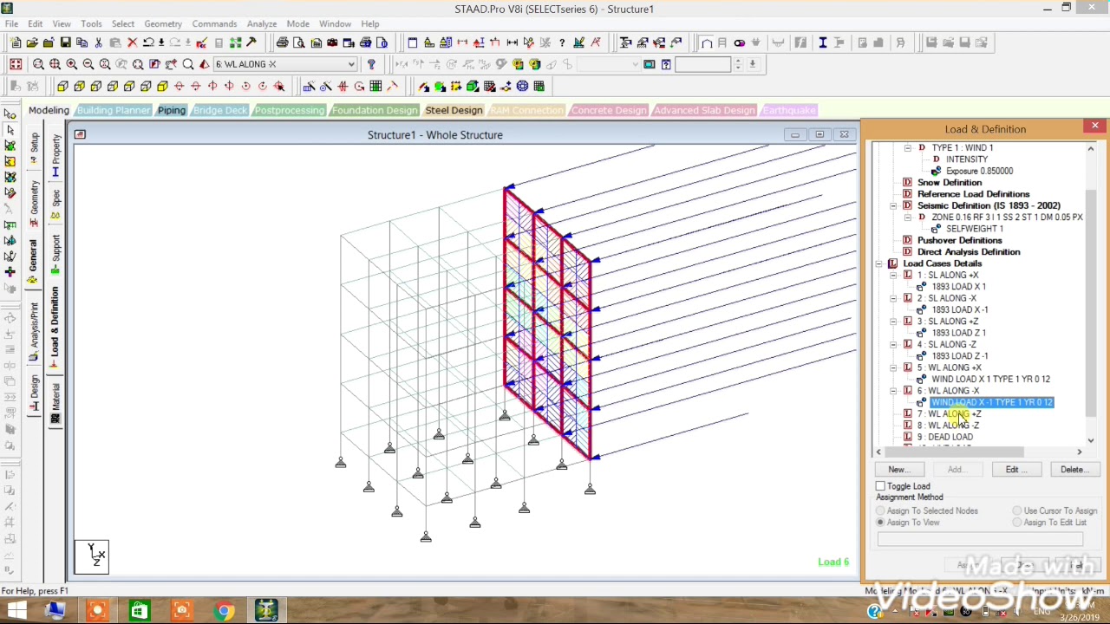This screenshot has width=1110, height=624.
Task: Open the Chrome browser from the taskbar
Action: pyautogui.click(x=224, y=611)
